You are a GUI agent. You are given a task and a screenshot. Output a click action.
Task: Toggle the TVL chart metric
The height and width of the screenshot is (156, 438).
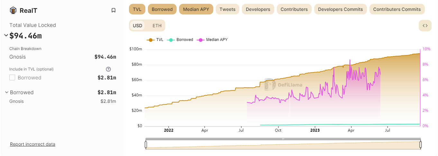(137, 9)
